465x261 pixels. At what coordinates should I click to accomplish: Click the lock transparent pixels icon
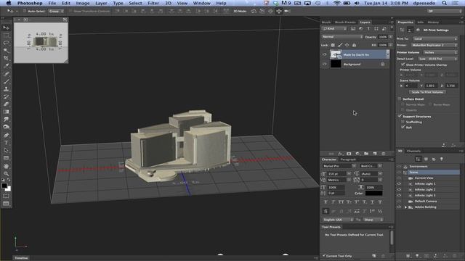(333, 45)
